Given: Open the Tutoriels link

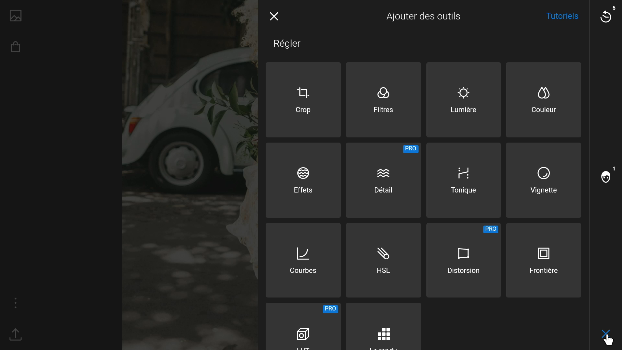Looking at the screenshot, I should point(562,16).
